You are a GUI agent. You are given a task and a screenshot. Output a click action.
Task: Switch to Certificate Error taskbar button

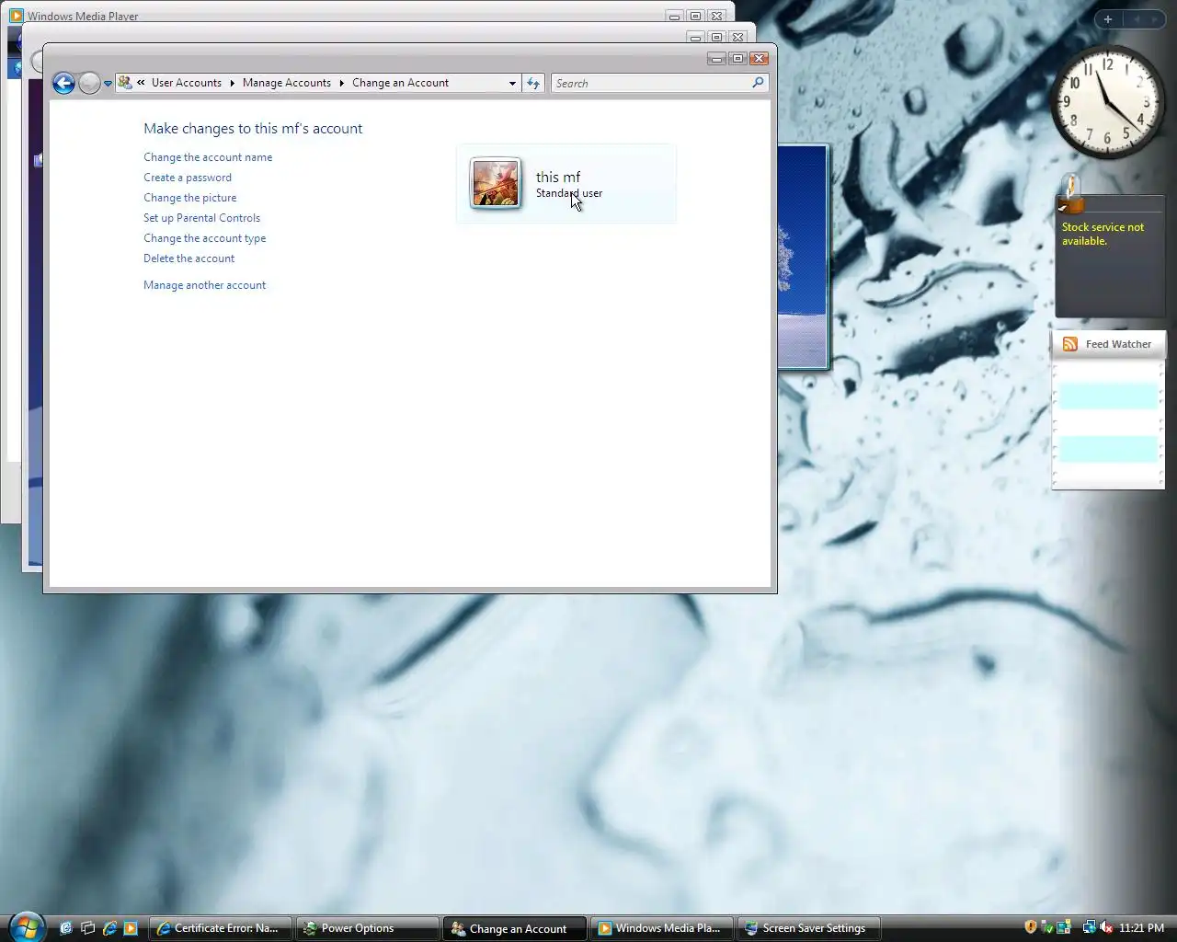click(x=219, y=928)
